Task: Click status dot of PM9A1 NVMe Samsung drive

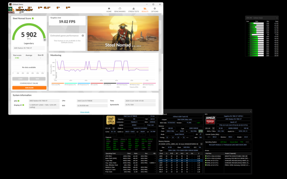Action: (x=206, y=165)
